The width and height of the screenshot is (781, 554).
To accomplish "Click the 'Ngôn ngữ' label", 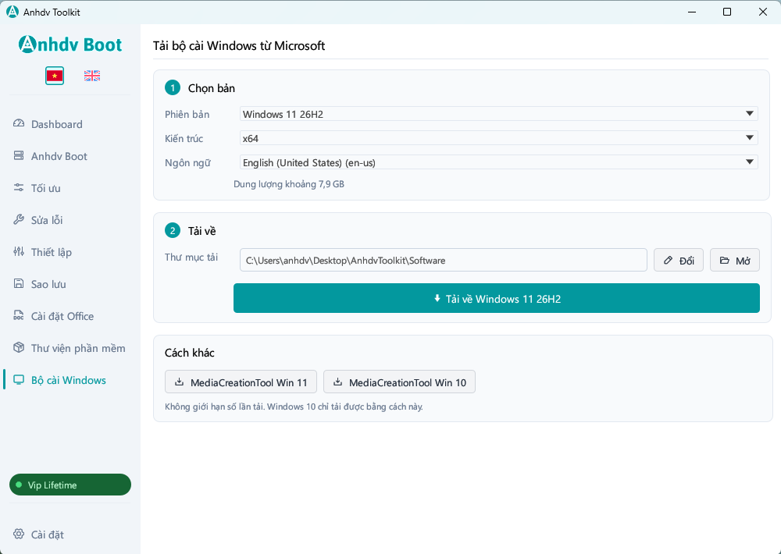I will point(187,163).
